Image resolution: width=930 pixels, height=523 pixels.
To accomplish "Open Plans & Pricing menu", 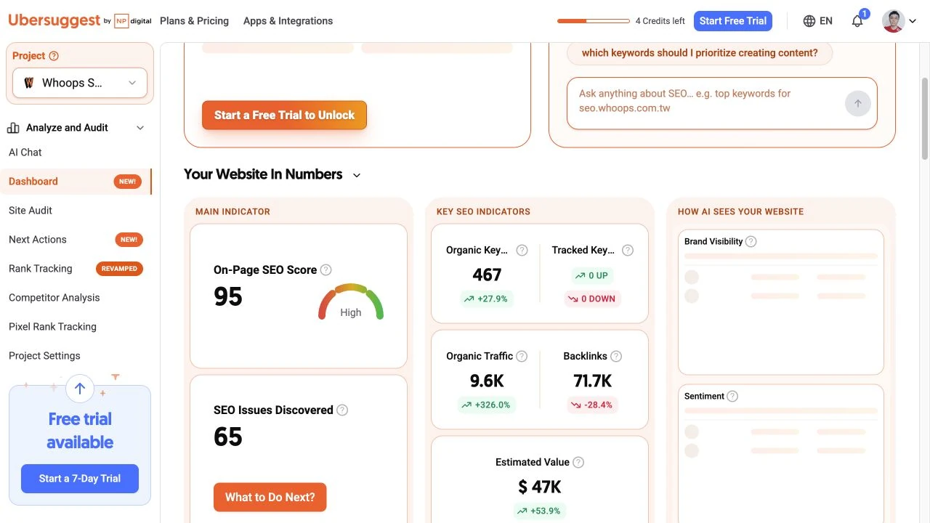I will [x=194, y=21].
